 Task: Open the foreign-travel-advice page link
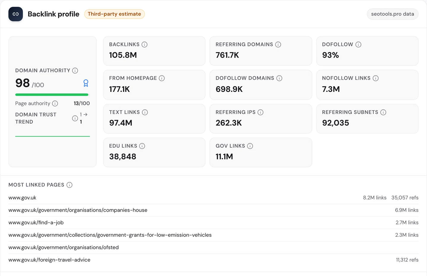(50, 260)
